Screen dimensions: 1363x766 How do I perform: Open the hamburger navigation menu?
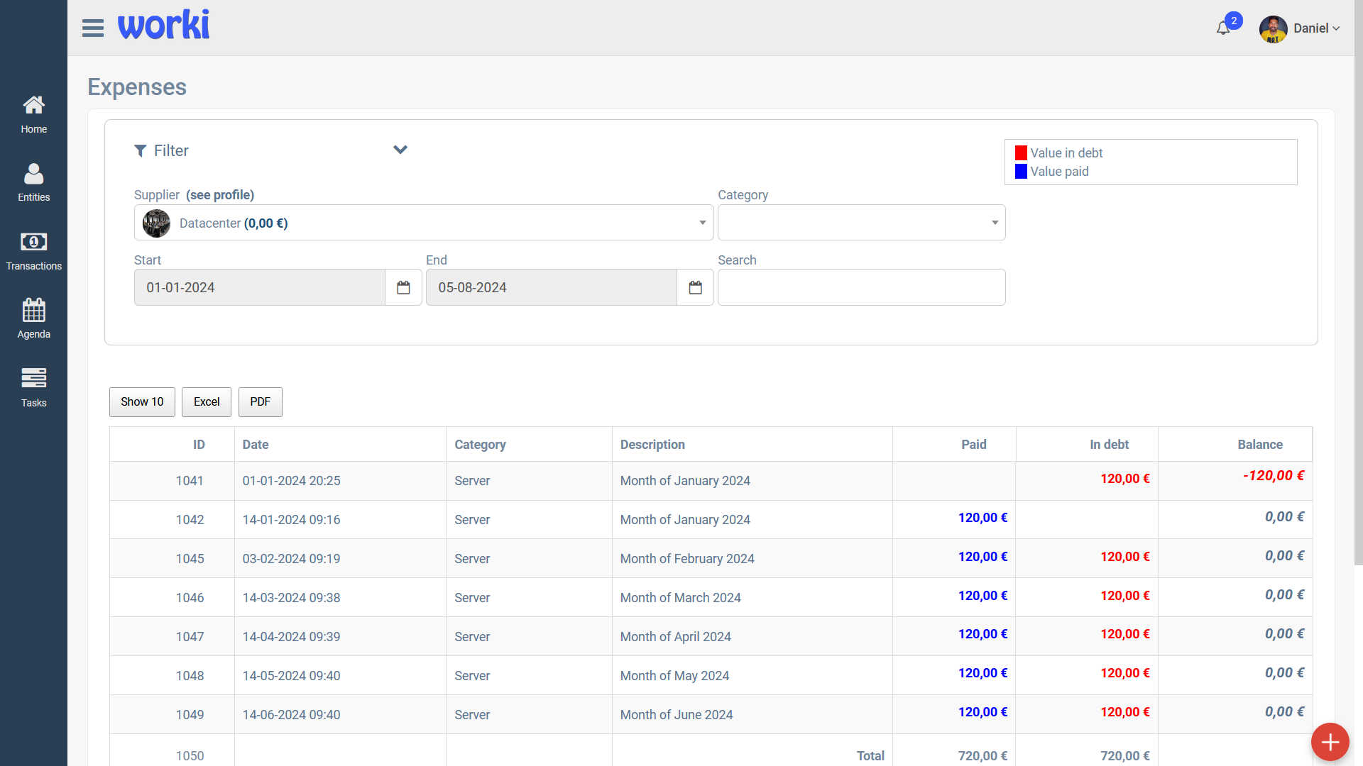click(93, 28)
